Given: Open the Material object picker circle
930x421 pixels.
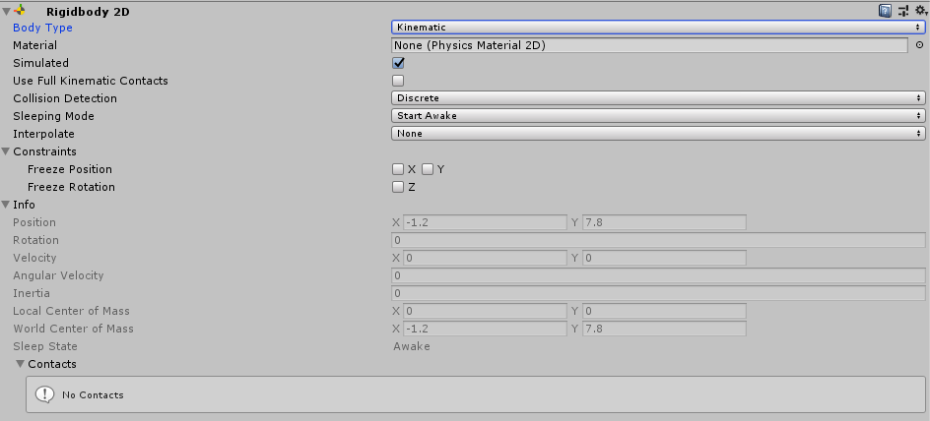Looking at the screenshot, I should tap(920, 45).
